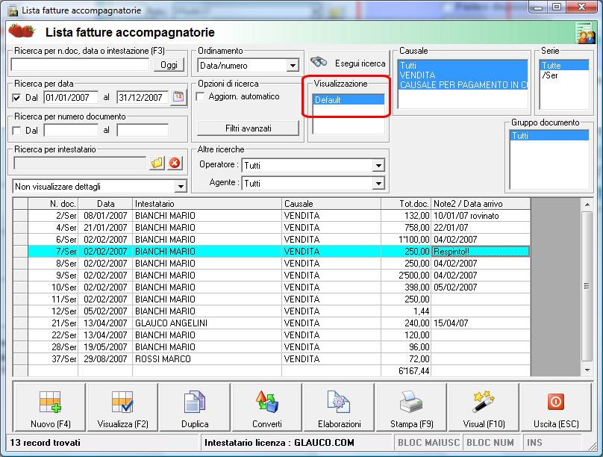Open Filtri avanzati

[x=248, y=128]
